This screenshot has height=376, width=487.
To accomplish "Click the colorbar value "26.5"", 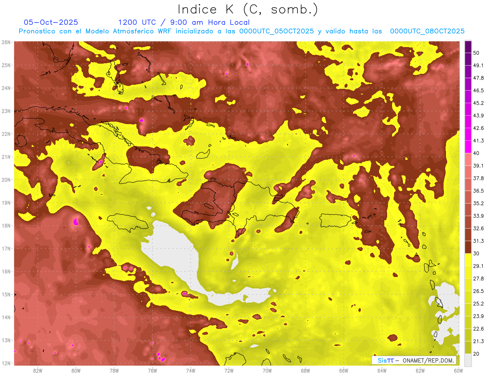I will click(x=478, y=291).
